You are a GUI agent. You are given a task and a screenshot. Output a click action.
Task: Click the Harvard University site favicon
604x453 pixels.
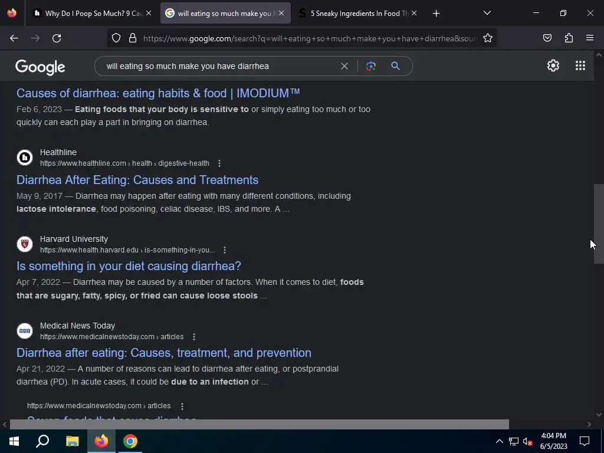point(25,244)
